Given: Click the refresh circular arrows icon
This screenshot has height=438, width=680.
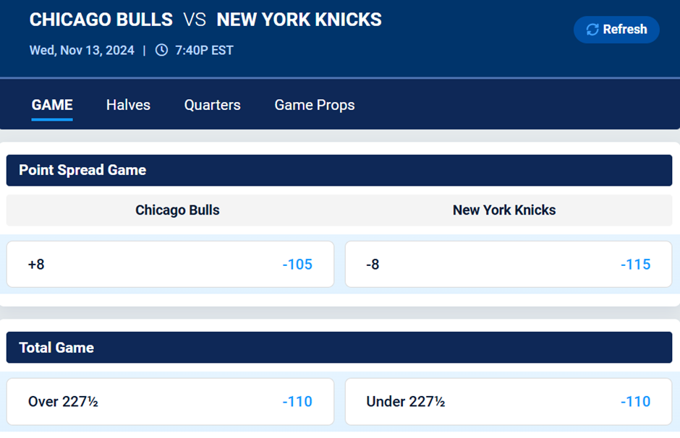Looking at the screenshot, I should [x=593, y=29].
